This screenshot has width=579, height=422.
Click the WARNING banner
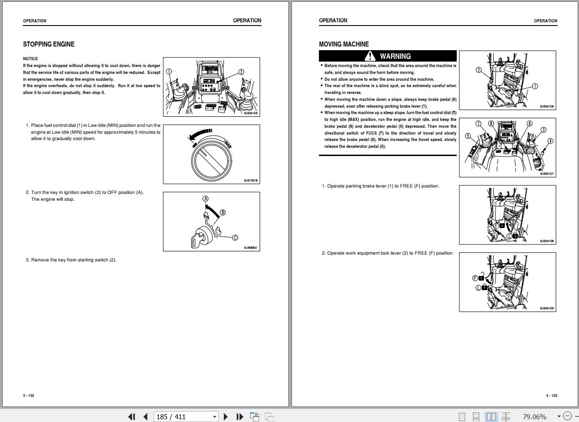pos(388,56)
